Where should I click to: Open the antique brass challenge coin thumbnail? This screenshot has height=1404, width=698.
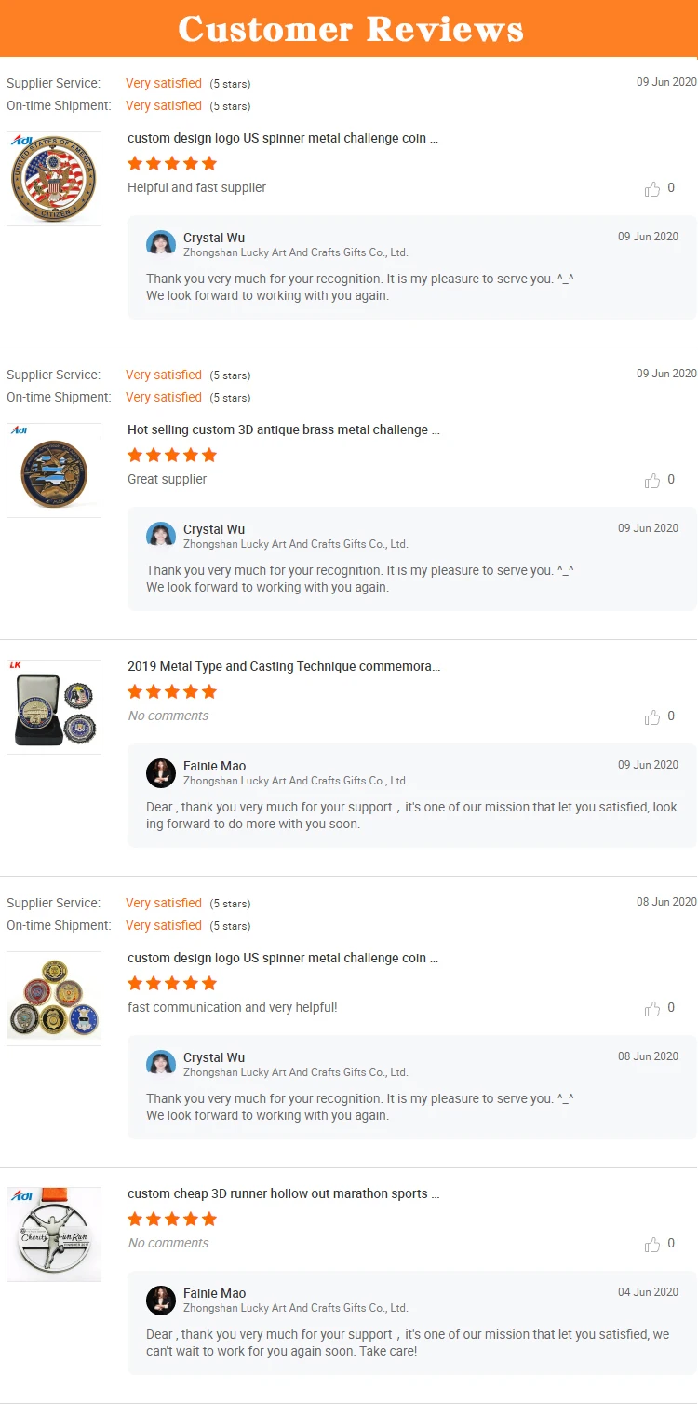click(54, 470)
